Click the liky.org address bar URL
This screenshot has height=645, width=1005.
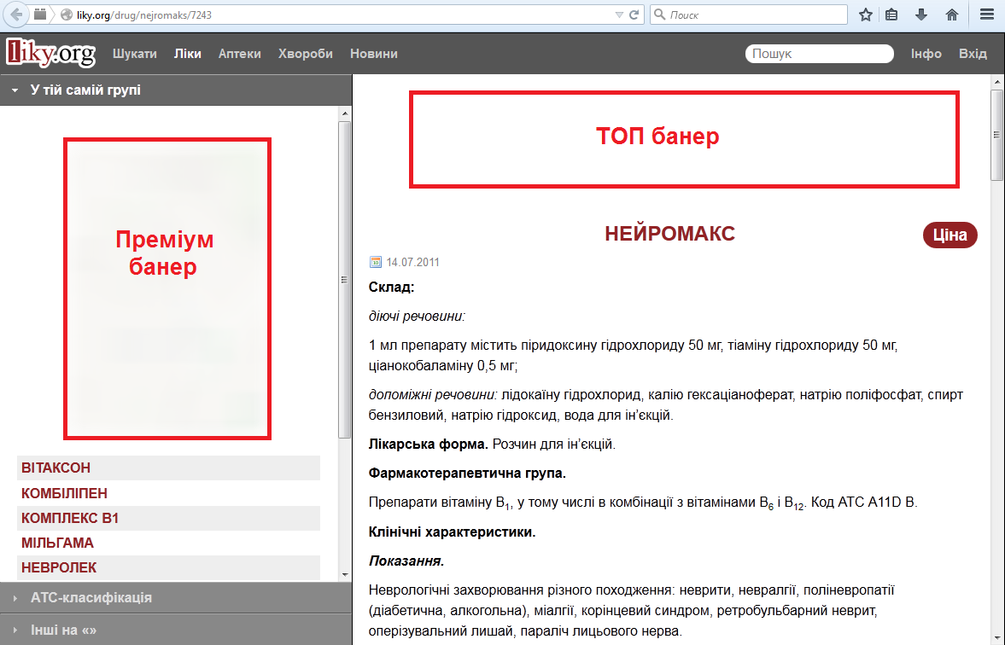click(x=144, y=15)
